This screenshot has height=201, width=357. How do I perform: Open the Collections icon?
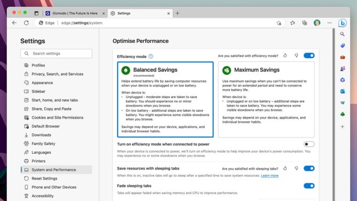coord(304,23)
